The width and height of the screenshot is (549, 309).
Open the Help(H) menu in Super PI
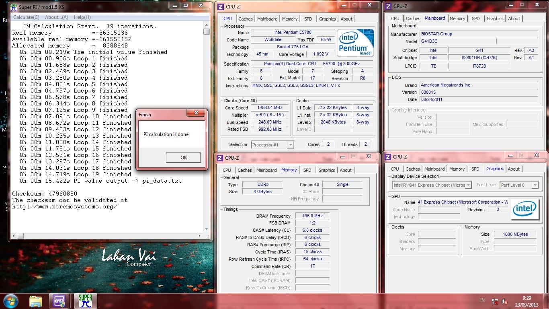(82, 17)
